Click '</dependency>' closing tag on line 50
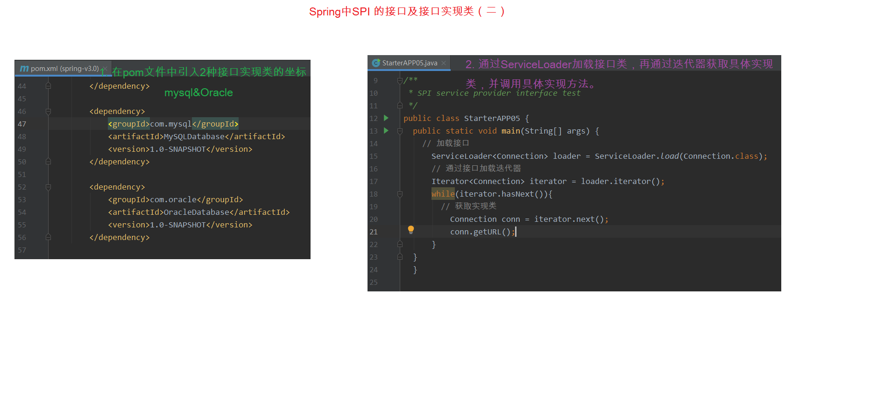 coord(120,162)
